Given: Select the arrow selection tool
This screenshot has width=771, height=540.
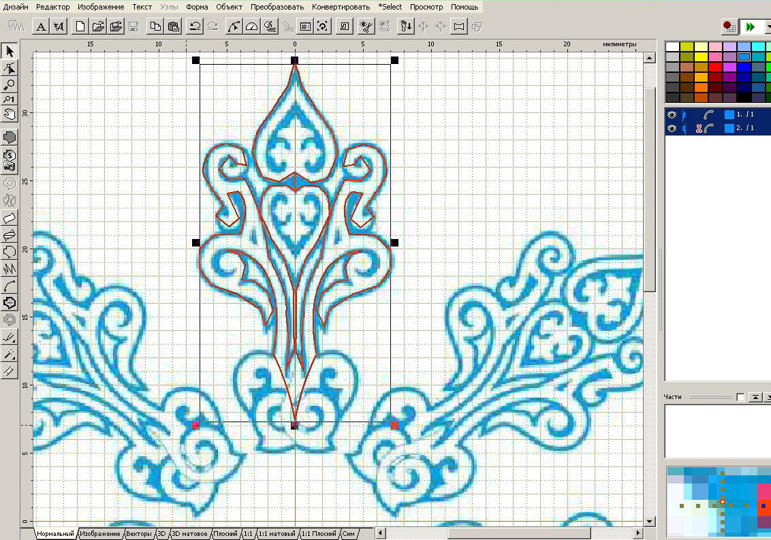Looking at the screenshot, I should coord(10,51).
